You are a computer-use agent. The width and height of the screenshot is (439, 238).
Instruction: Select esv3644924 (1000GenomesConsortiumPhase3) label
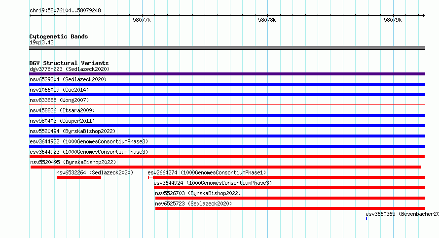tap(213, 183)
